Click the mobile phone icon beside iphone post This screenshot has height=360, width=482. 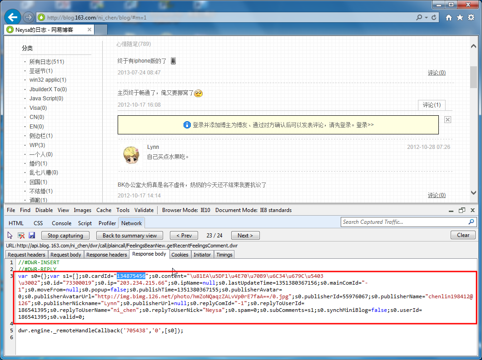[x=173, y=61]
